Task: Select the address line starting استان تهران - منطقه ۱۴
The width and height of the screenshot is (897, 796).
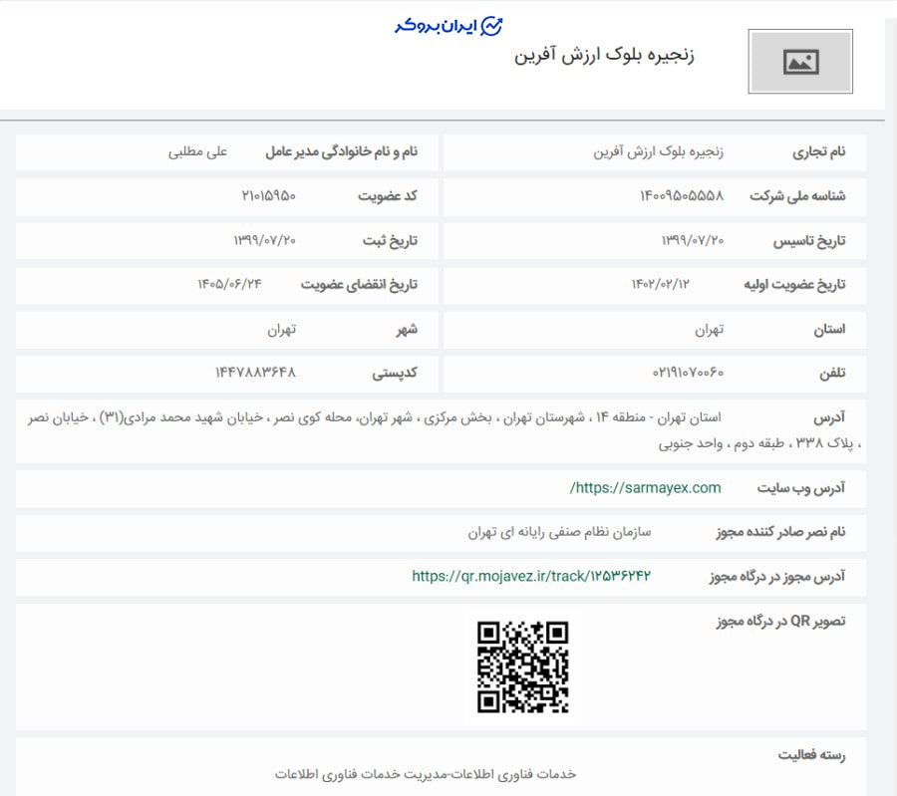Action: (374, 418)
